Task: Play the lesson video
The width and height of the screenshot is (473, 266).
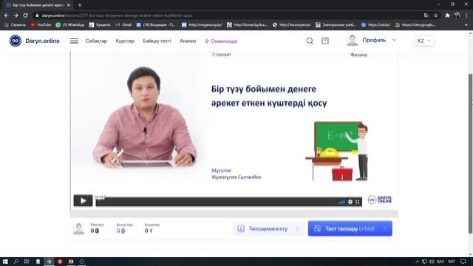Action: pyautogui.click(x=83, y=201)
